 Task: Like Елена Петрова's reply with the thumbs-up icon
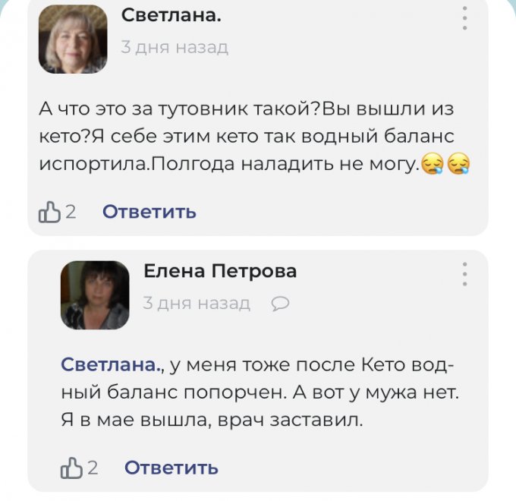click(x=71, y=468)
